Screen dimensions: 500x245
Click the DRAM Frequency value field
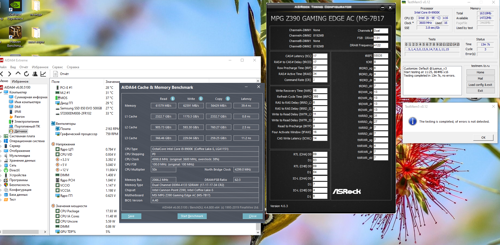[381, 45]
